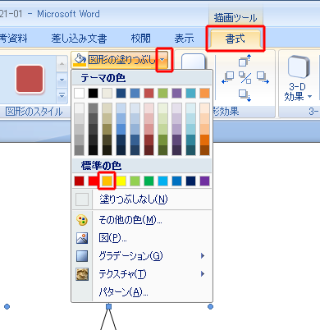
Task: Choose the picture icon next to 図(P)
Action: (82, 238)
